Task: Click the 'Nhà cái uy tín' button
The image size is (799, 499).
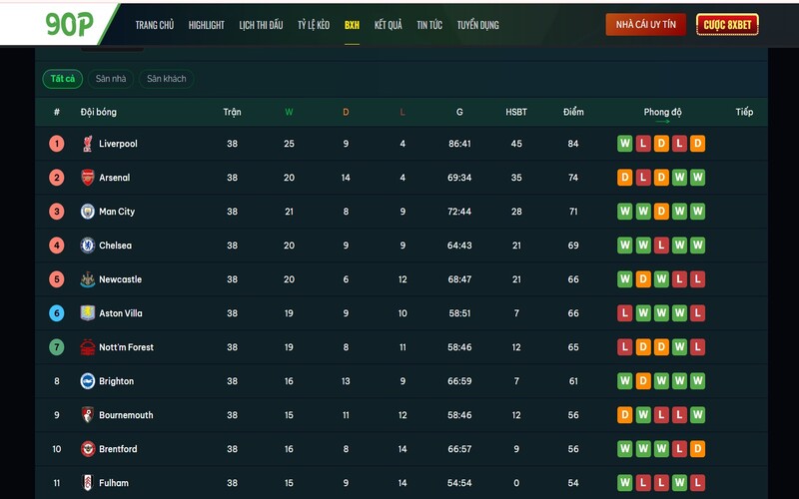Action: (x=645, y=25)
